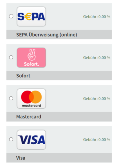Click the Gebühr fee text for Mastercard
The image size is (117, 165).
point(97,99)
